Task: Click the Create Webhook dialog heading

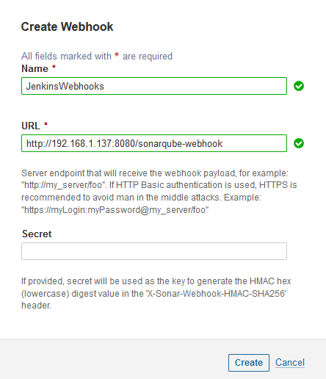Action: 67,26
